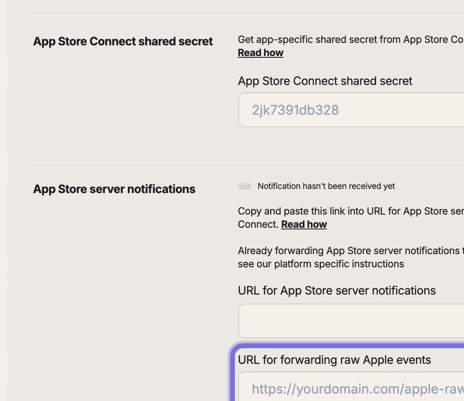
Task: Click the 'URL for forwarding raw Apple events' label
Action: click(334, 360)
